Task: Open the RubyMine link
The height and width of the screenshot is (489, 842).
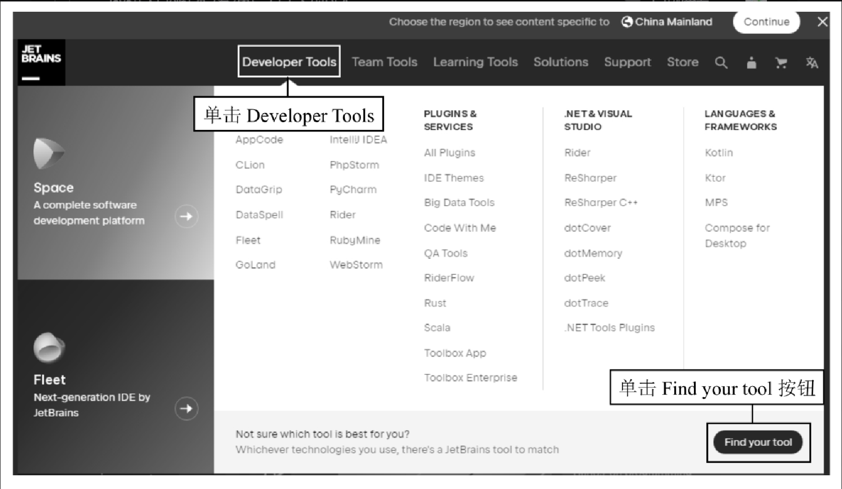Action: (x=355, y=240)
